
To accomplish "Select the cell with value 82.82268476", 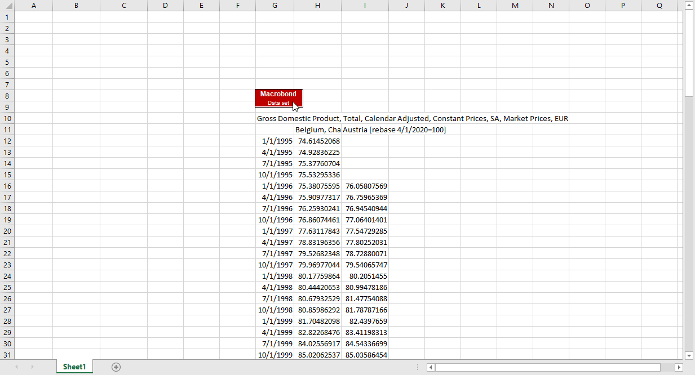I will pos(317,332).
